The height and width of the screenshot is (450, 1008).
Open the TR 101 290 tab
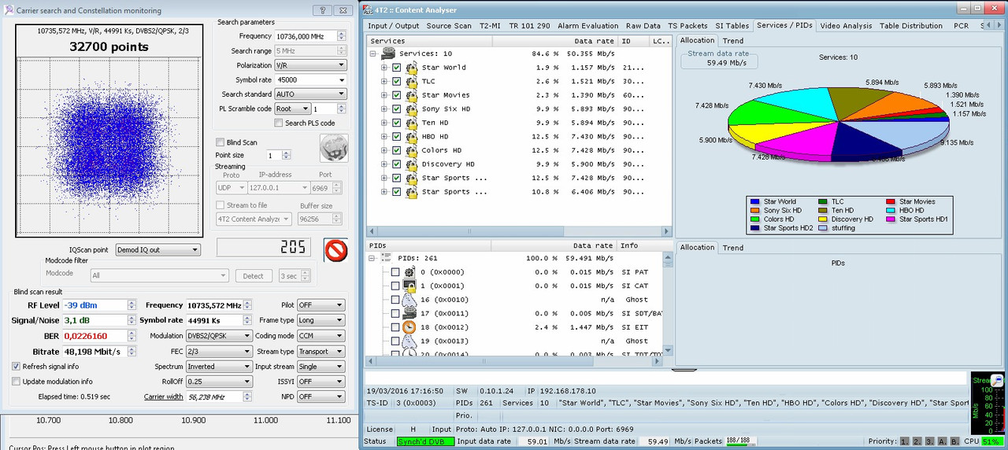(x=528, y=25)
